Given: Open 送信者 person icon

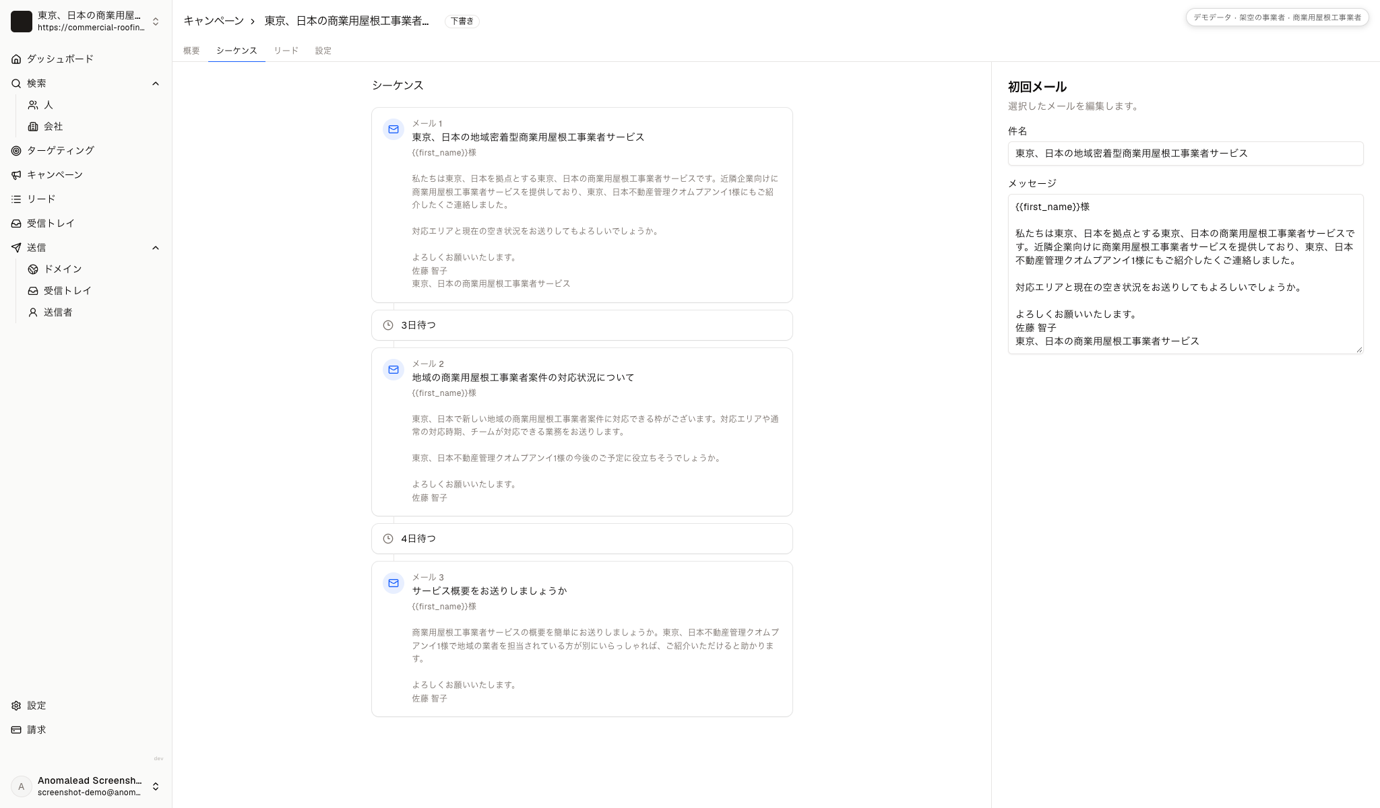Looking at the screenshot, I should pyautogui.click(x=33, y=312).
